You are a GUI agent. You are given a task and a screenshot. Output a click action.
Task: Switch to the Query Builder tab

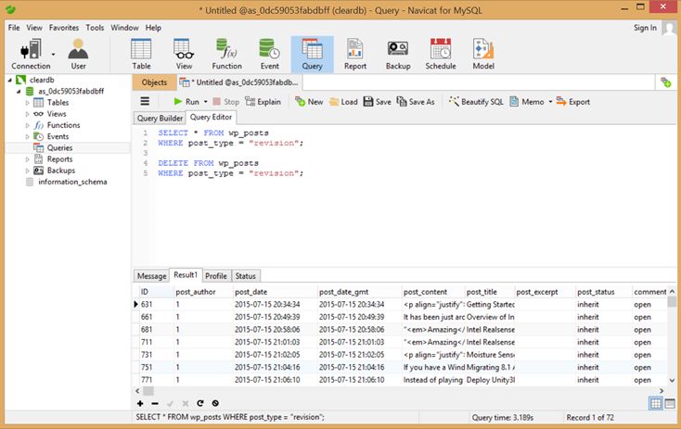pos(160,118)
